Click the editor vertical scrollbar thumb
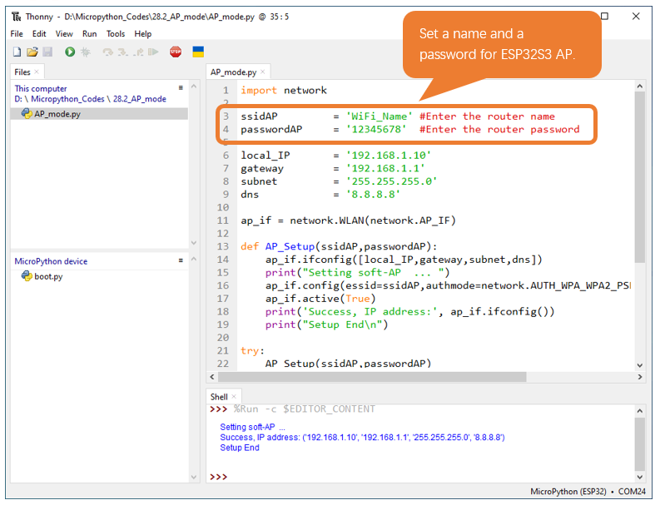 pyautogui.click(x=640, y=177)
